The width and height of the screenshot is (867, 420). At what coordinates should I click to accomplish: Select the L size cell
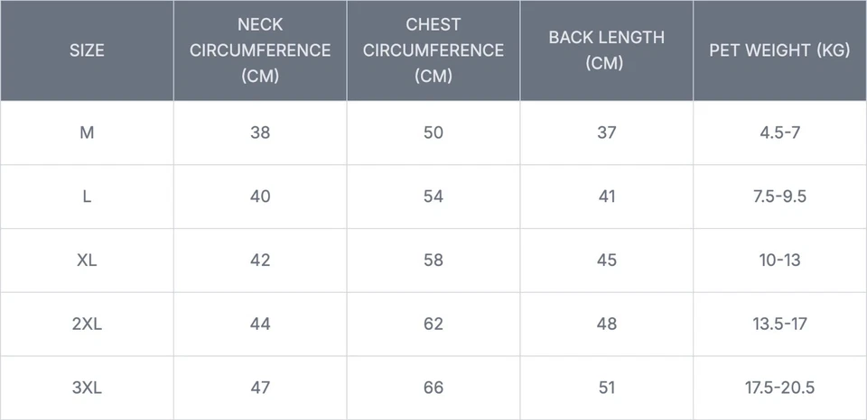coord(87,196)
